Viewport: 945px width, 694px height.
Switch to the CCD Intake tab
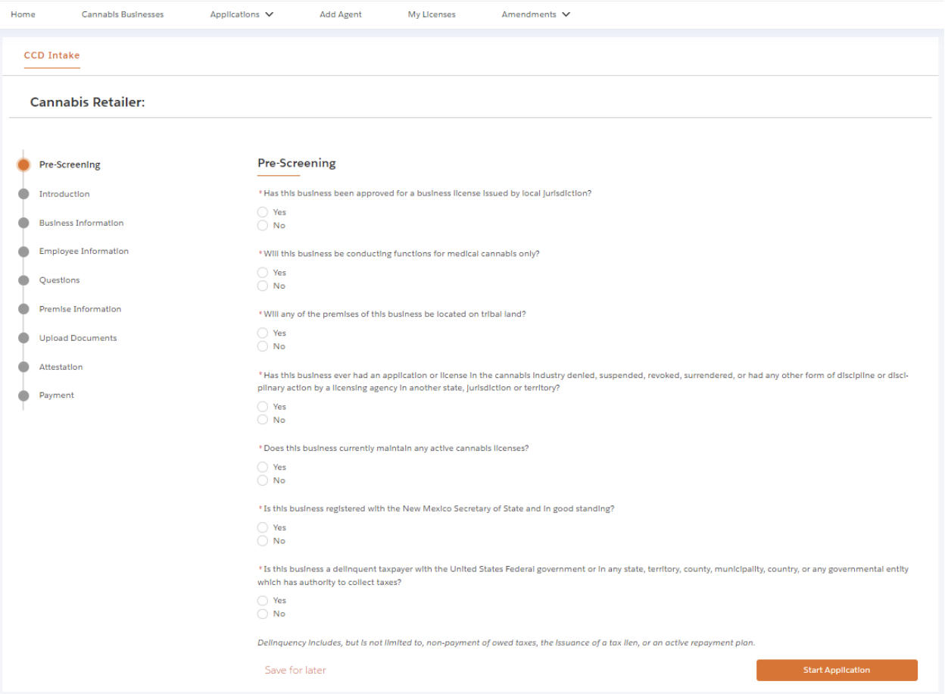pyautogui.click(x=51, y=55)
